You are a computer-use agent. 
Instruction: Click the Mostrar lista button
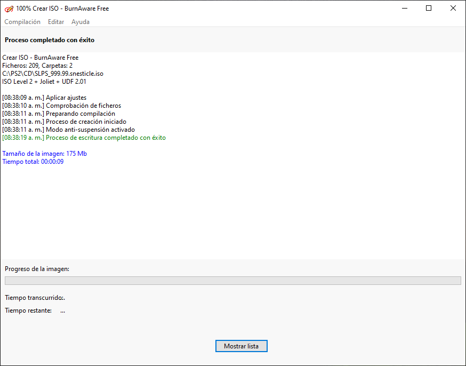click(x=242, y=346)
